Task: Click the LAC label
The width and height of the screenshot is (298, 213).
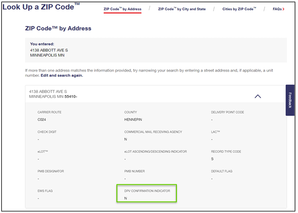Action: [215, 132]
